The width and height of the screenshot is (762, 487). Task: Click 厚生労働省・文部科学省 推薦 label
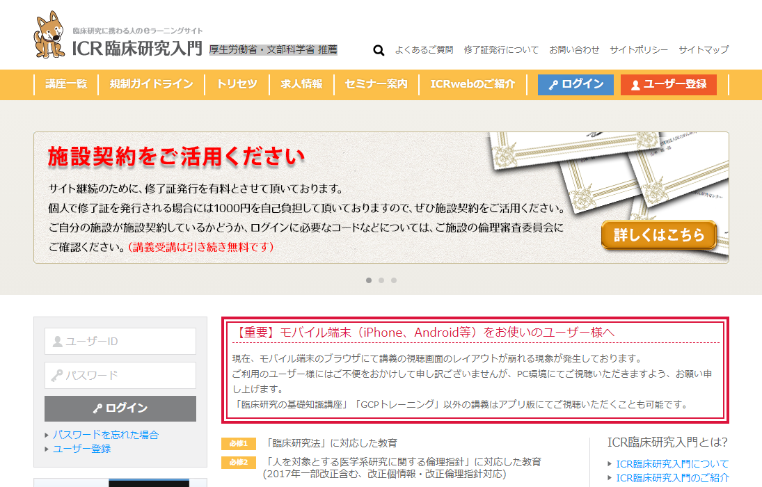pyautogui.click(x=273, y=49)
